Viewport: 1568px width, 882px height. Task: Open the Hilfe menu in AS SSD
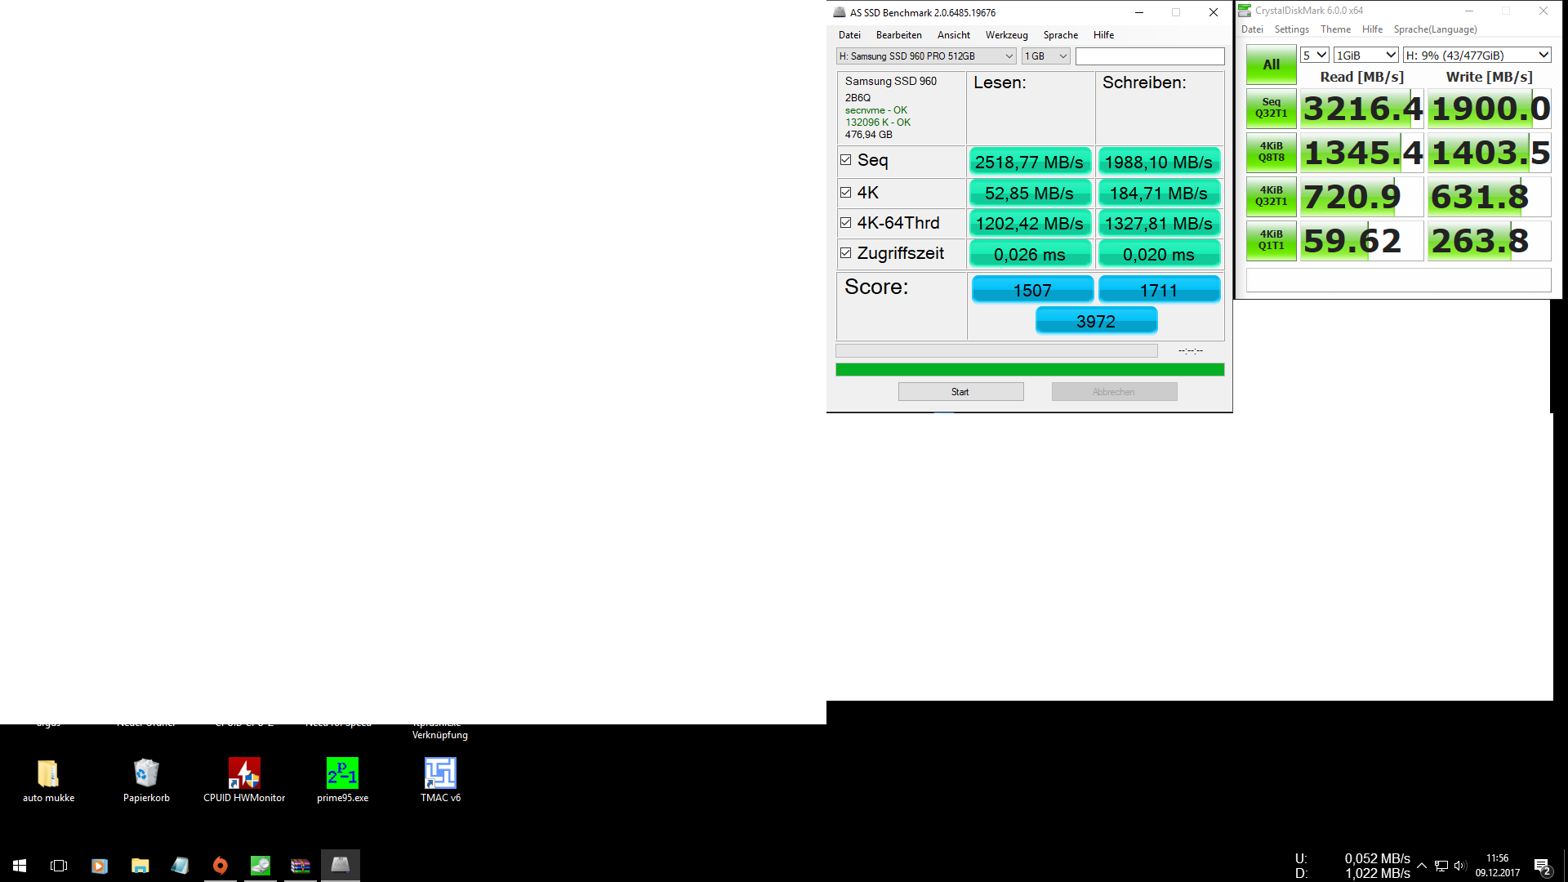pyautogui.click(x=1104, y=35)
